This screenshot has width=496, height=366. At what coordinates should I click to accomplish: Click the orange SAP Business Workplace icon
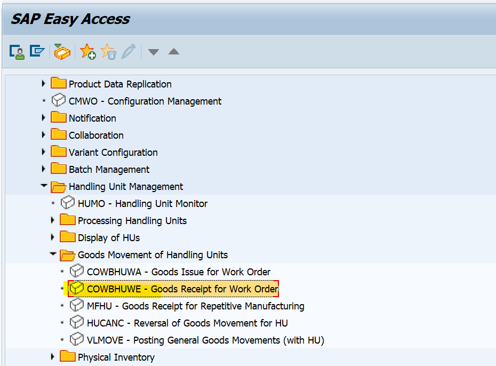tap(61, 52)
